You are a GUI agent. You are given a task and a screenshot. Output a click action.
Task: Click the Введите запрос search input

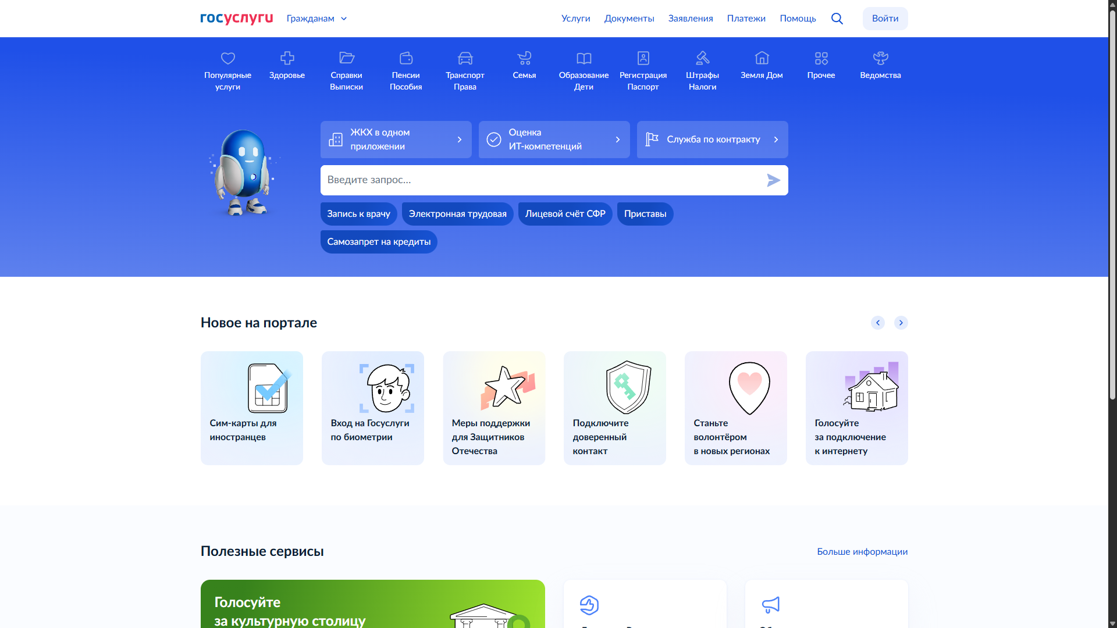coord(541,180)
